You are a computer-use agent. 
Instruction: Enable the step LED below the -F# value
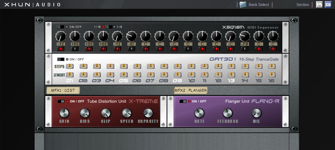[245, 49]
